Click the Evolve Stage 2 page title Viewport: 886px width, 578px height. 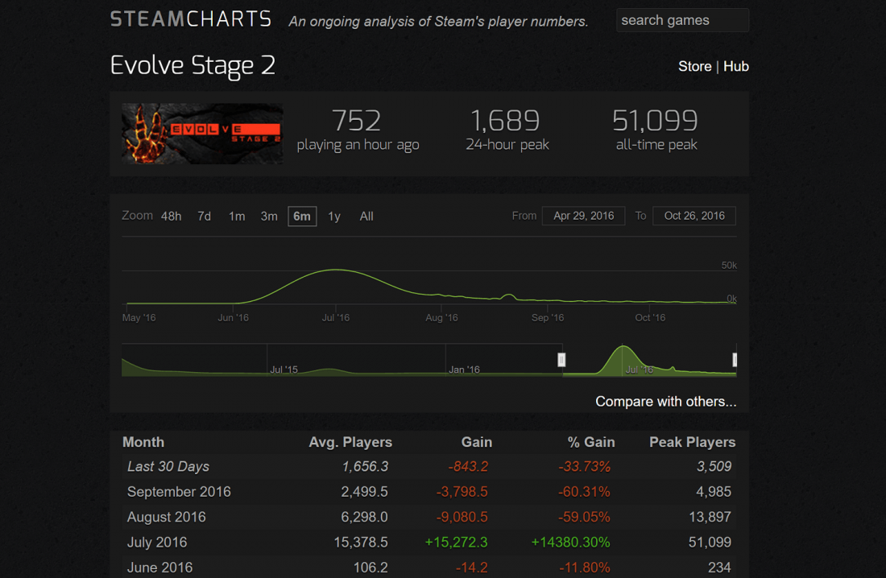[x=193, y=65]
